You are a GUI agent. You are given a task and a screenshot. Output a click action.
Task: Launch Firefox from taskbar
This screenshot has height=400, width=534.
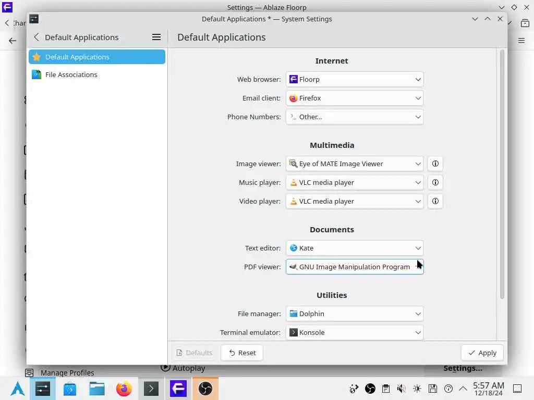pyautogui.click(x=124, y=389)
